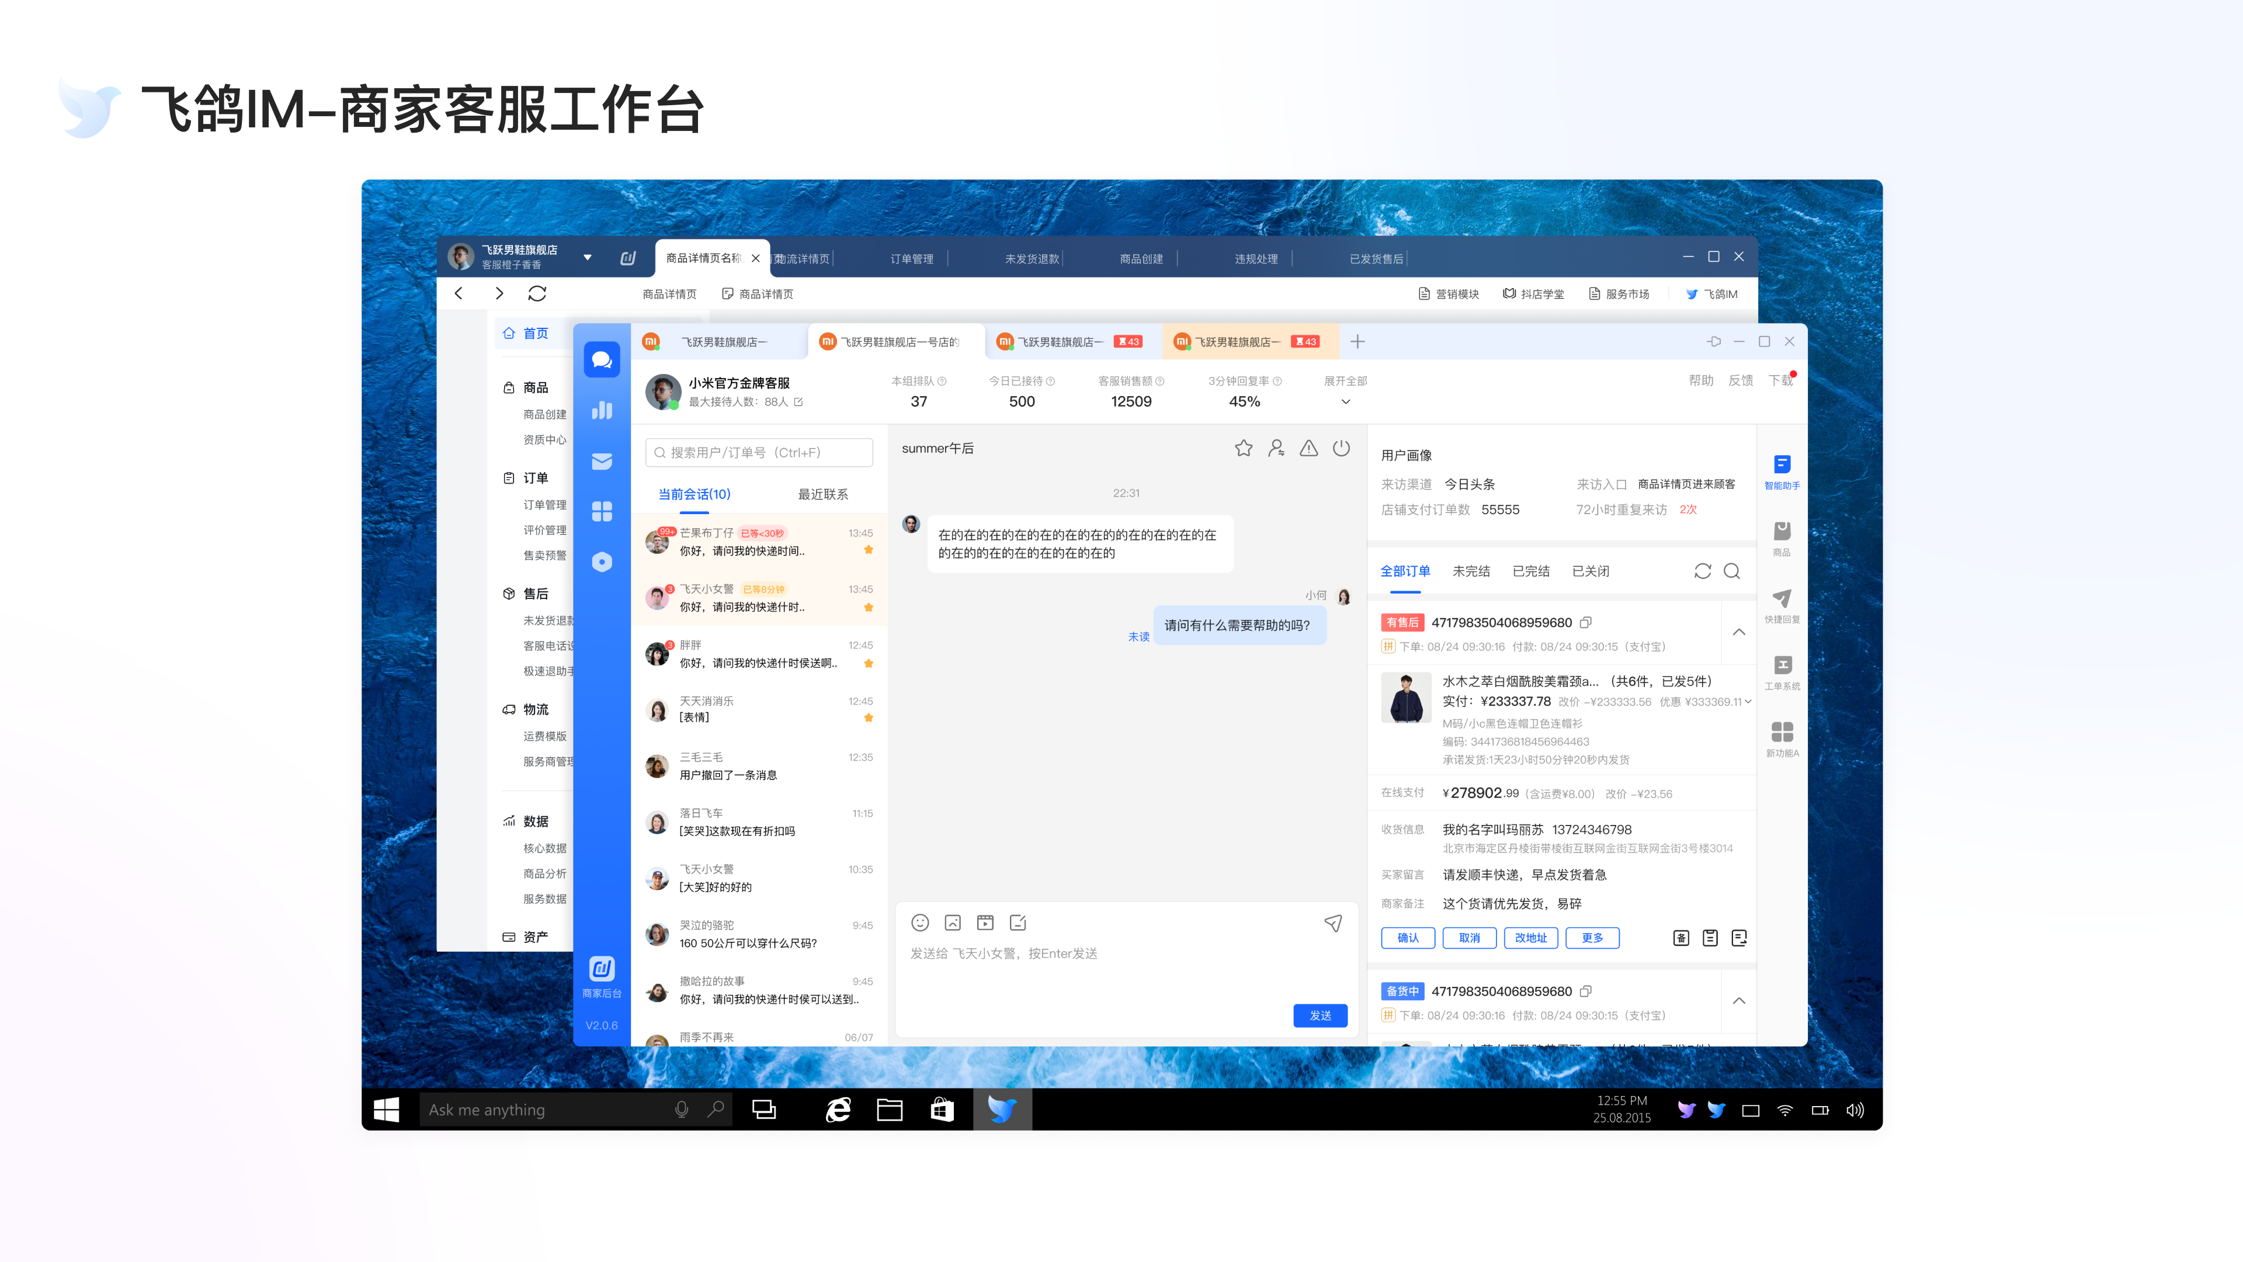The height and width of the screenshot is (1262, 2243).
Task: Collapse the 有售后 order card
Action: coord(1738,632)
